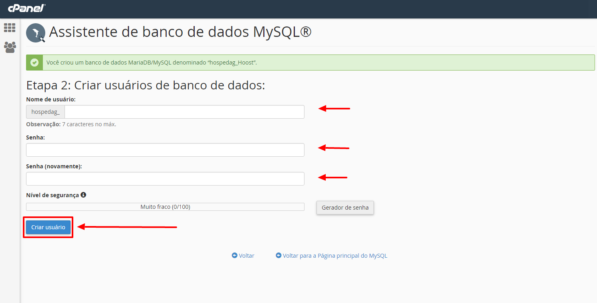Click the info icon beside Nível de segurança
Image resolution: width=597 pixels, height=303 pixels.
[x=83, y=195]
